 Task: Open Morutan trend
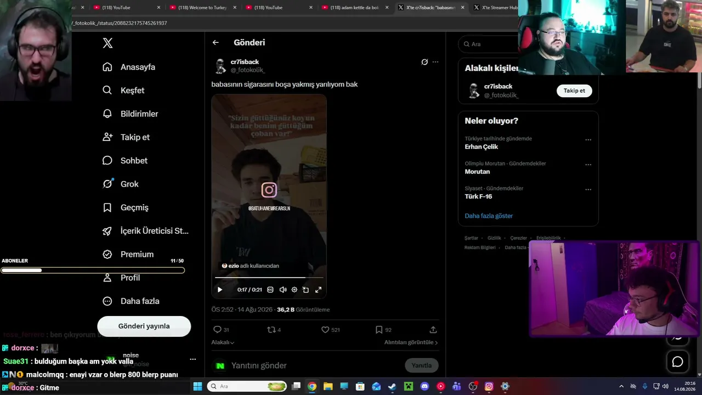[x=477, y=172]
